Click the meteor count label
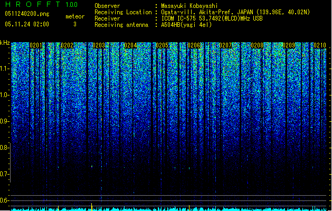Image resolution: width=332 pixels, height=211 pixels. pyautogui.click(x=75, y=16)
